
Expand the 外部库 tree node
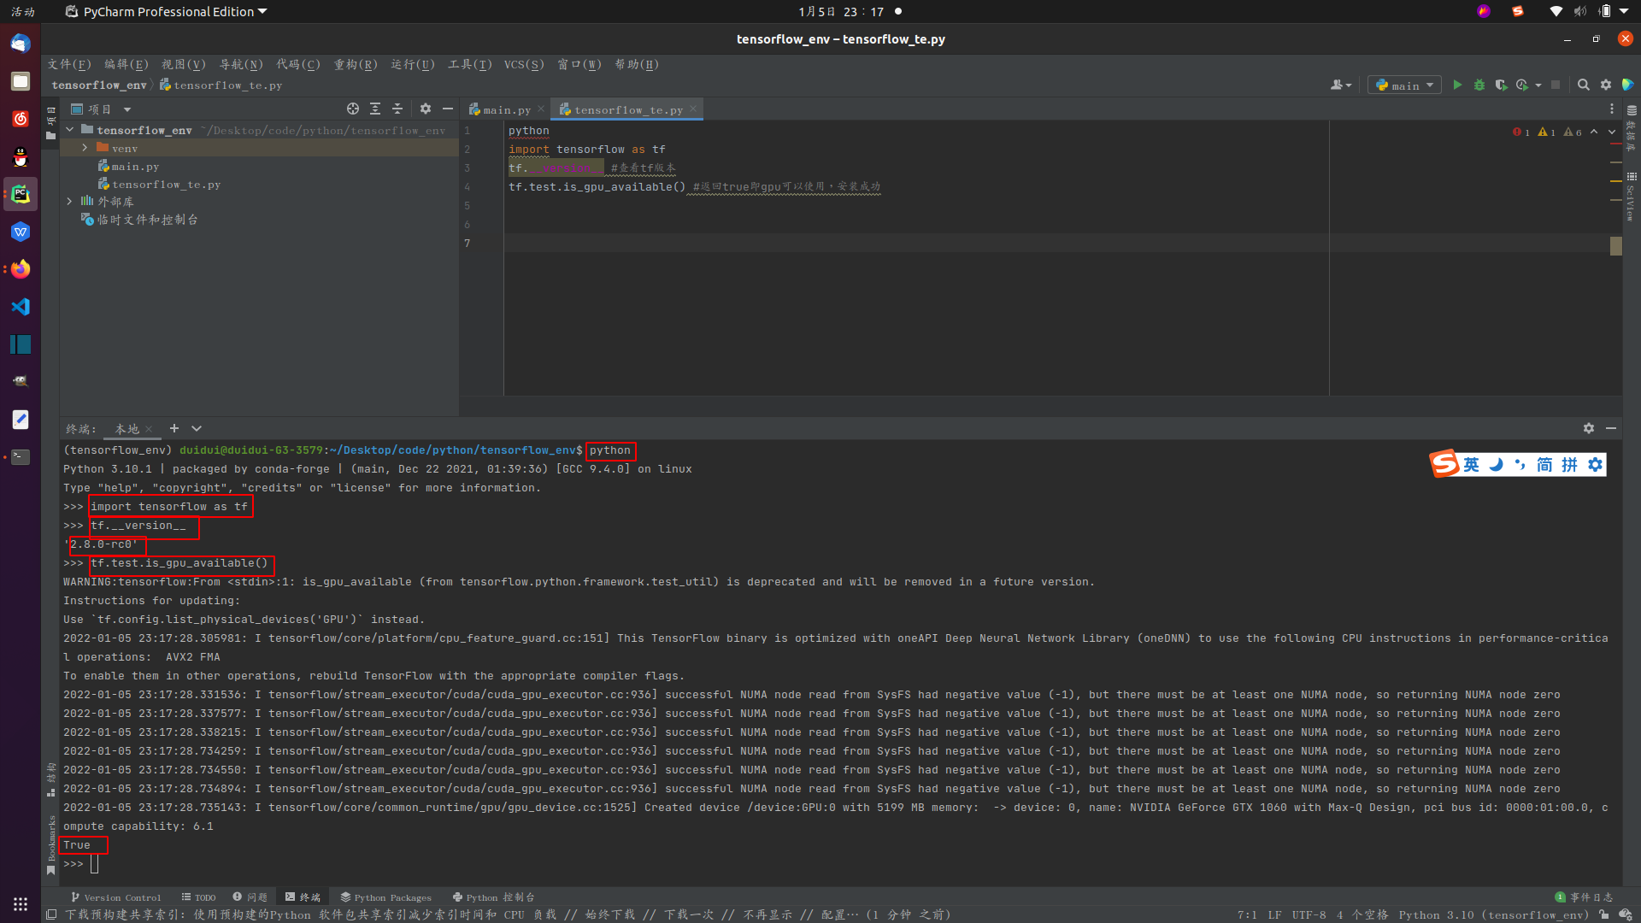click(x=69, y=202)
